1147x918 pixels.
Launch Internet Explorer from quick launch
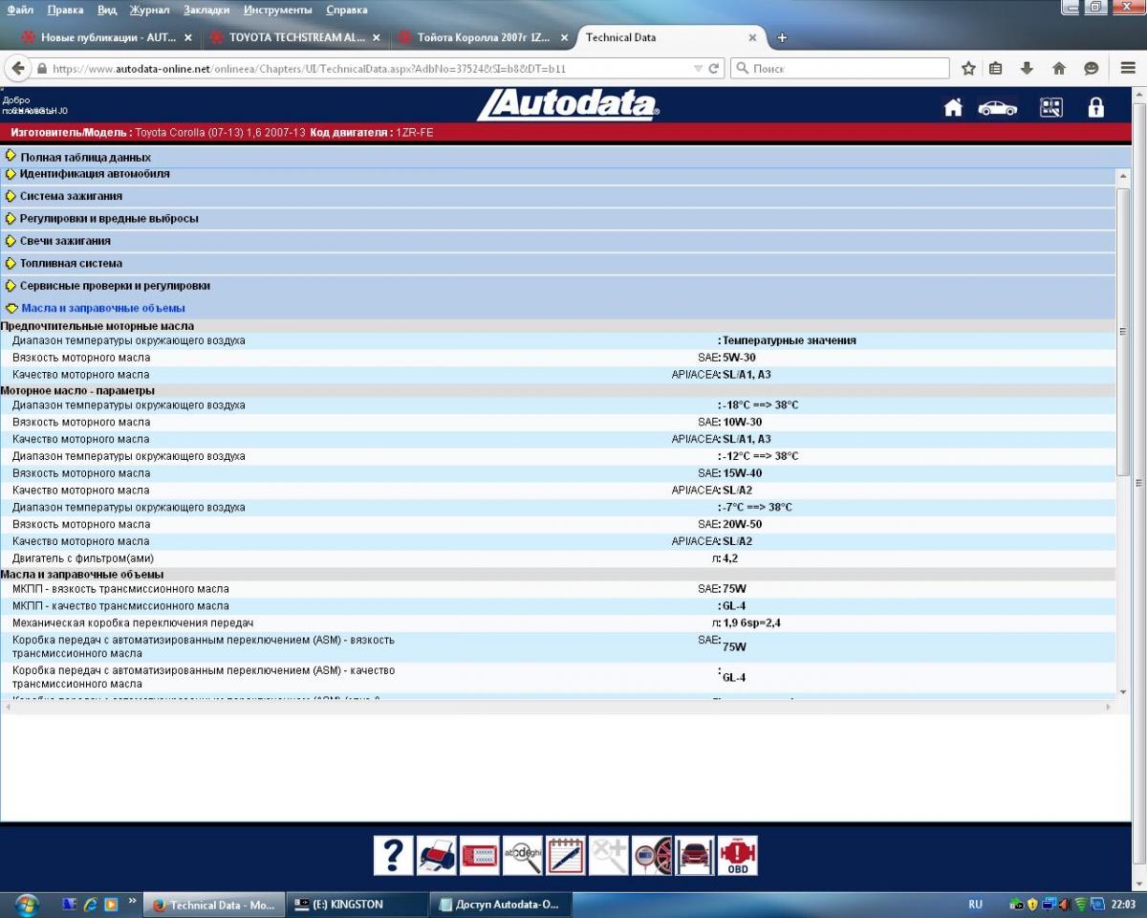(91, 904)
